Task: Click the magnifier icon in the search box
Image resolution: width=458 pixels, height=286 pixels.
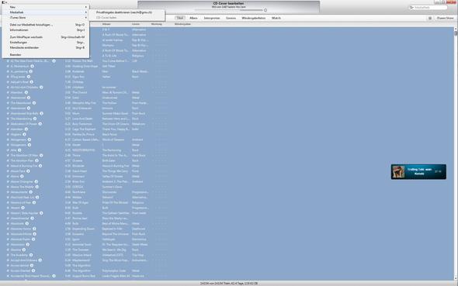Action: [x=411, y=7]
